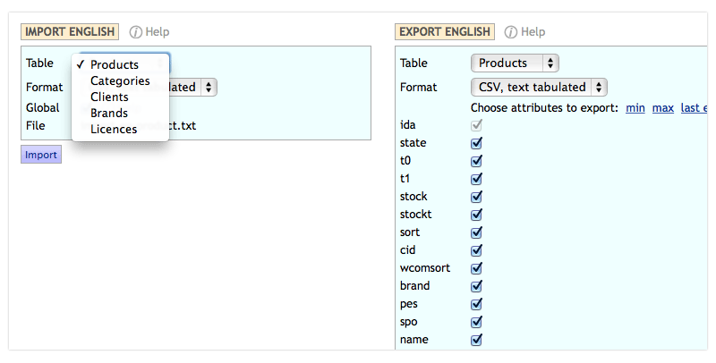
Task: Click the EXPORT ENGLISH heading
Action: (x=445, y=32)
